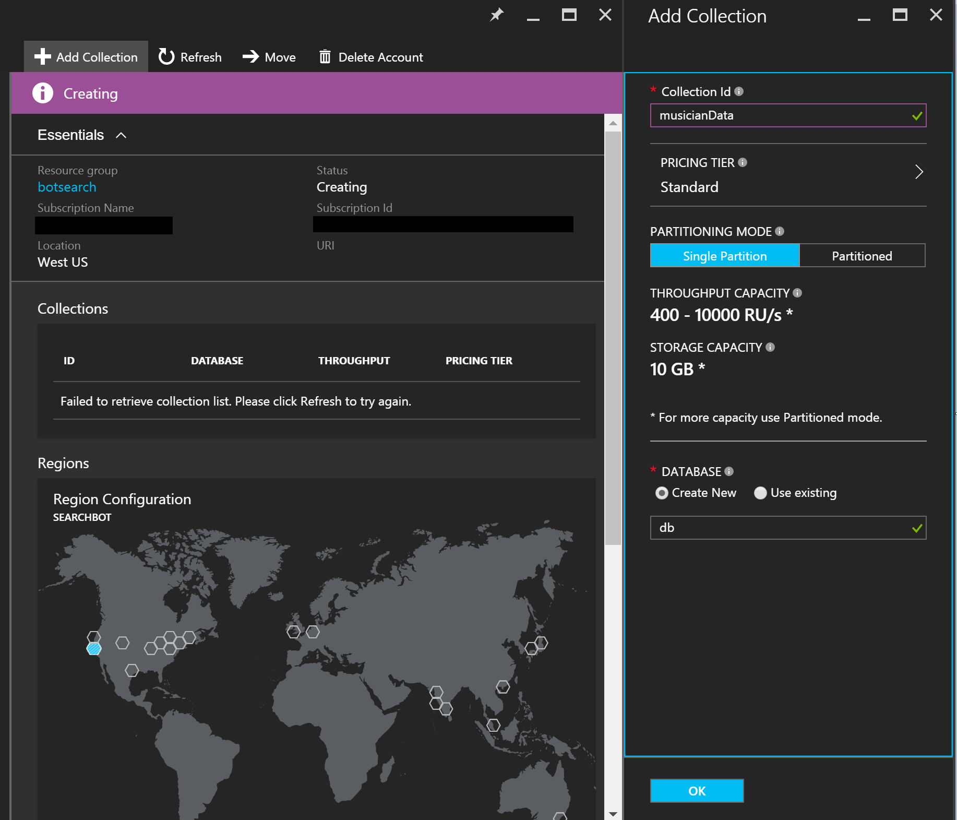
Task: Click the info icon next to STORAGE CAPACITY
Action: (770, 347)
